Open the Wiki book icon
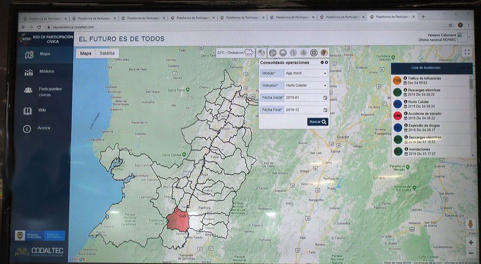 point(28,111)
